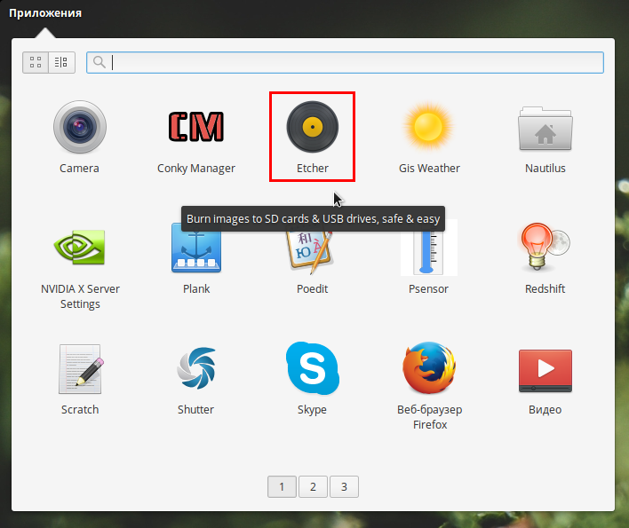Image resolution: width=629 pixels, height=528 pixels.
Task: Click the Redshift label text
Action: click(545, 288)
